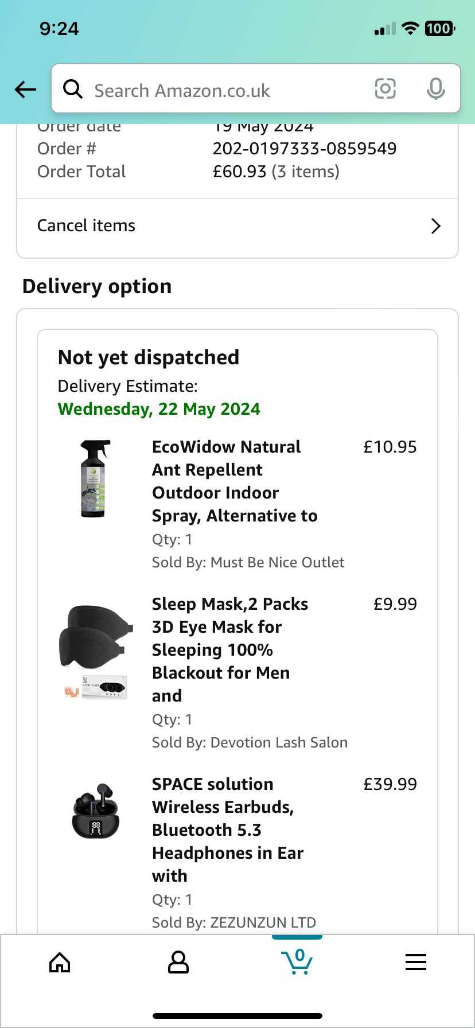Tap the £39.99 earbuds price
This screenshot has height=1028, width=475.
[390, 784]
